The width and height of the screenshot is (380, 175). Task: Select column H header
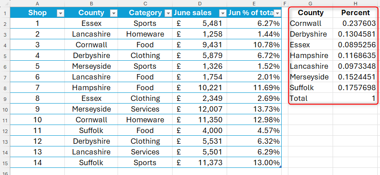(355, 4)
